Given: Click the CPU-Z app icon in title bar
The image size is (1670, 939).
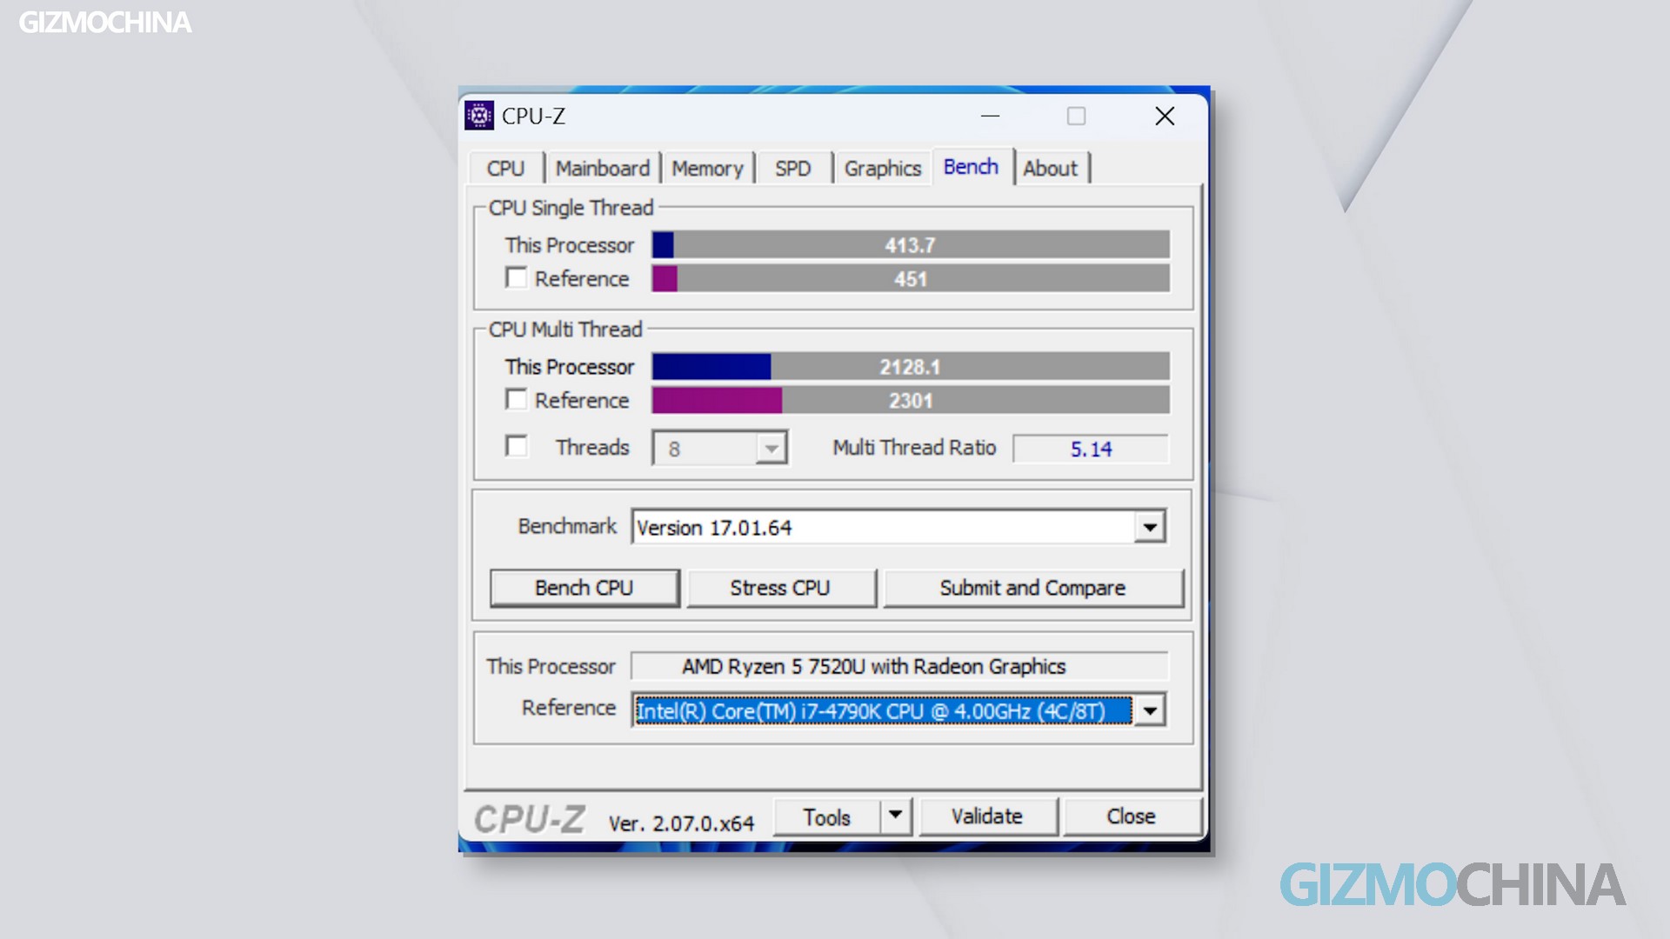Looking at the screenshot, I should (x=478, y=116).
